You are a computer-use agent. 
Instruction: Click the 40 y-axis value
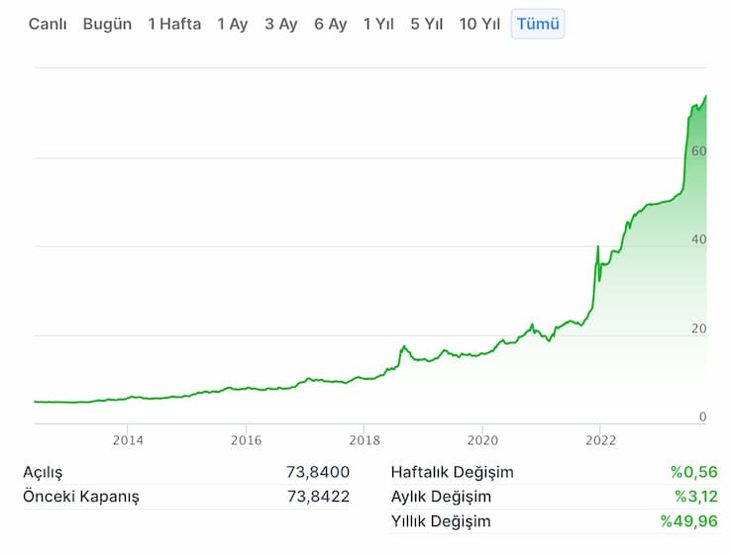(699, 239)
